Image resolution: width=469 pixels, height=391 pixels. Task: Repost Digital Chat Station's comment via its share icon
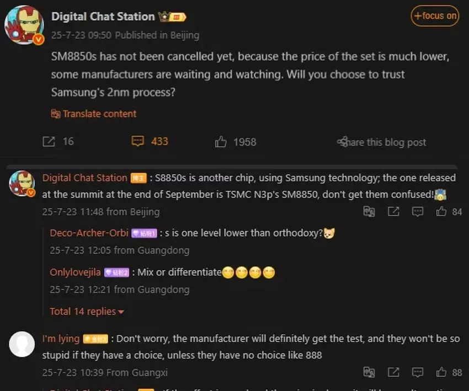coord(393,212)
